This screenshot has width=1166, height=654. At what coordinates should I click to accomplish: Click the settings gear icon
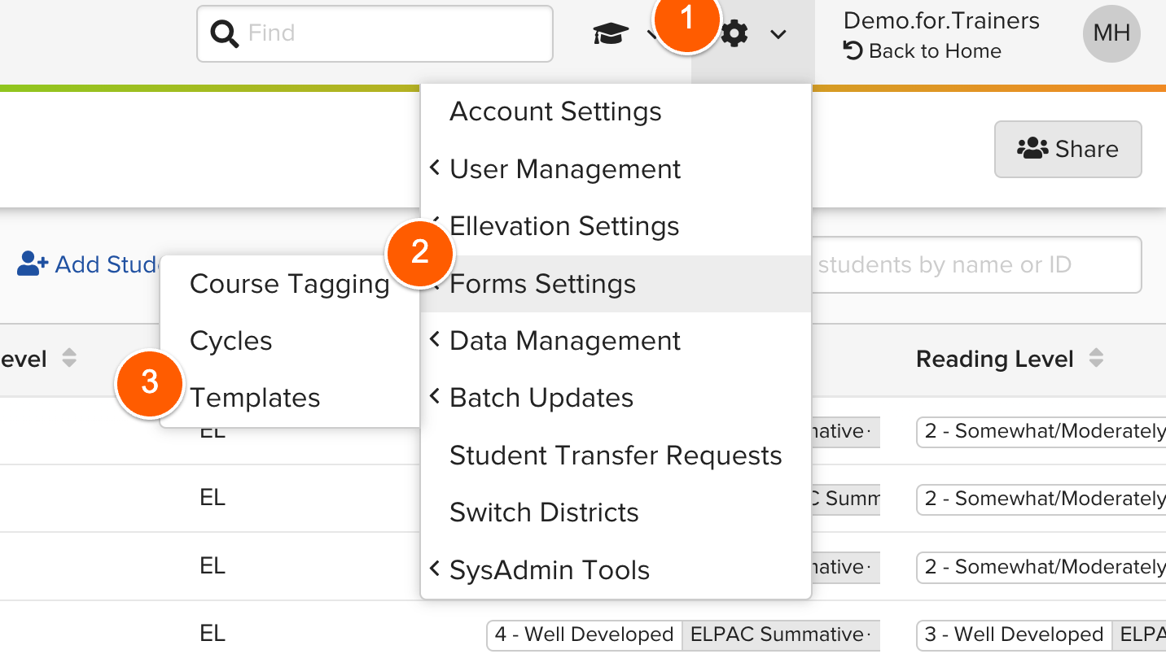(734, 33)
